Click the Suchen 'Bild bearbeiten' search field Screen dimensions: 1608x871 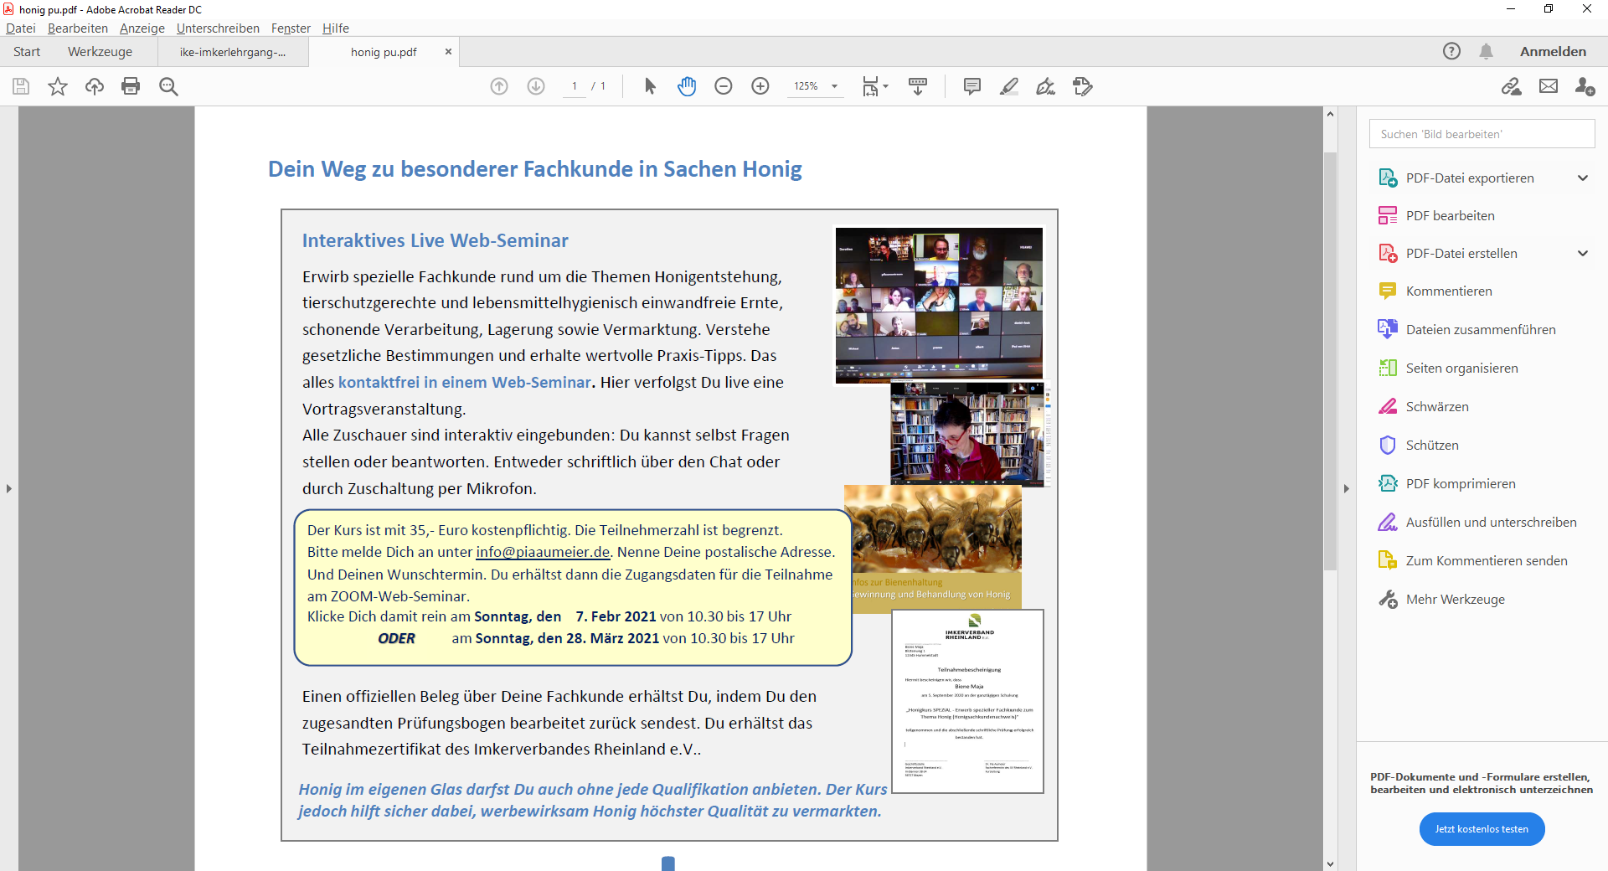[x=1482, y=134]
